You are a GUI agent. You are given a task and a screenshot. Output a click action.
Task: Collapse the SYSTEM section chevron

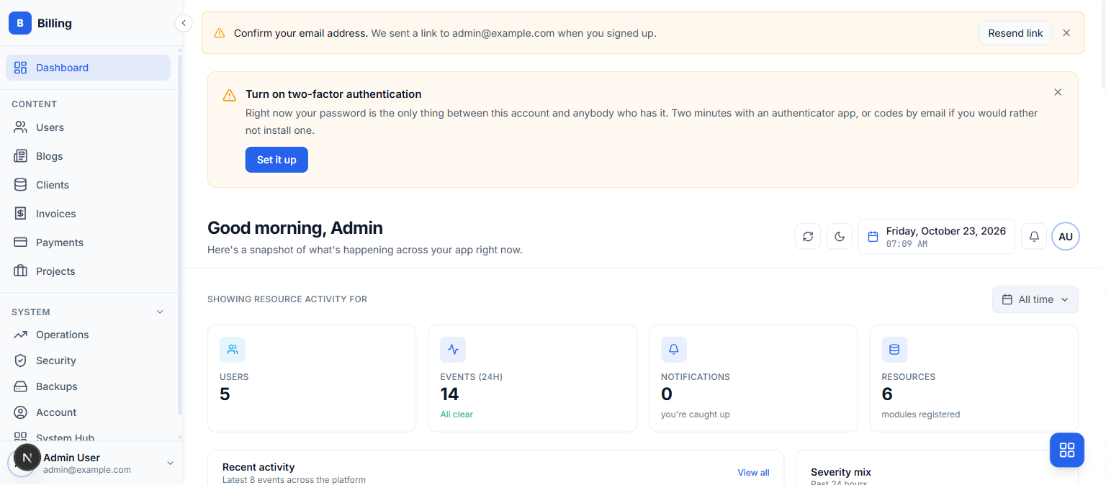click(x=160, y=312)
